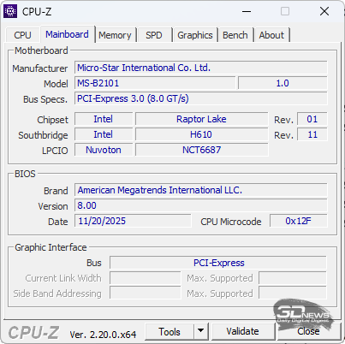Click the CPU Microcode 0x12F value
The width and height of the screenshot is (345, 344).
[x=299, y=221]
